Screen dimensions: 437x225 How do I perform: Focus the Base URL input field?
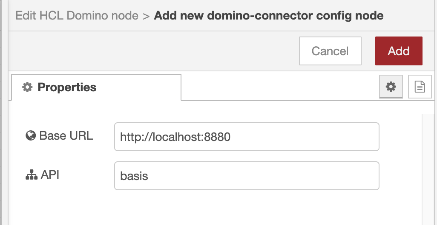click(247, 137)
